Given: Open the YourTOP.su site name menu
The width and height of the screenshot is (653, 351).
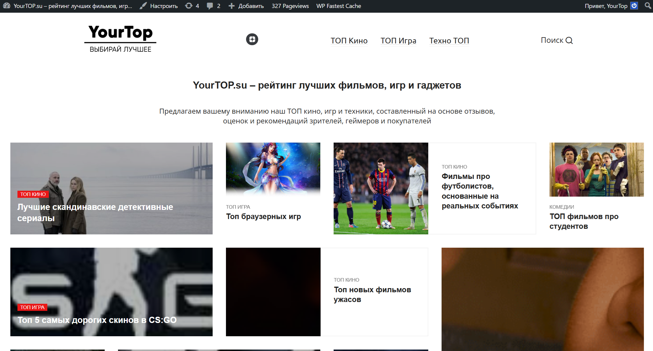Looking at the screenshot, I should pos(73,6).
